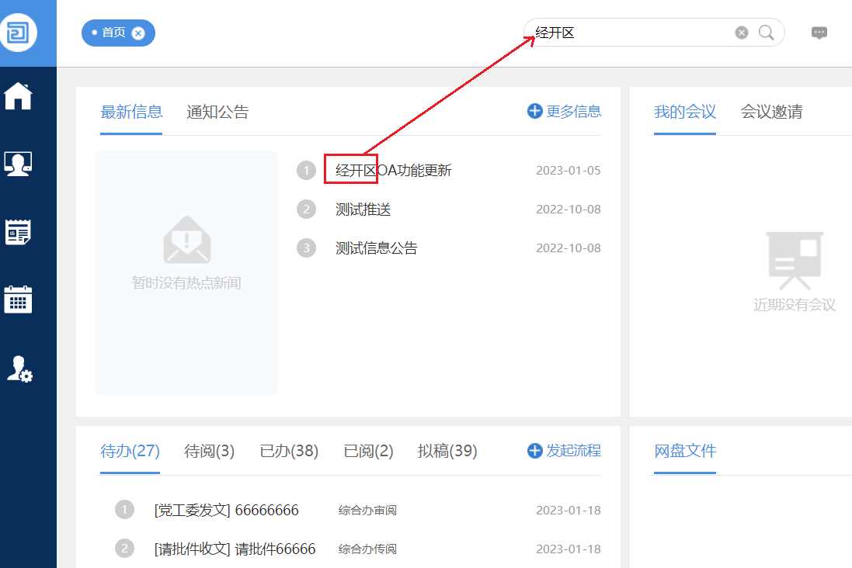Click the magnifier search icon
Image resolution: width=852 pixels, height=568 pixels.
point(766,33)
